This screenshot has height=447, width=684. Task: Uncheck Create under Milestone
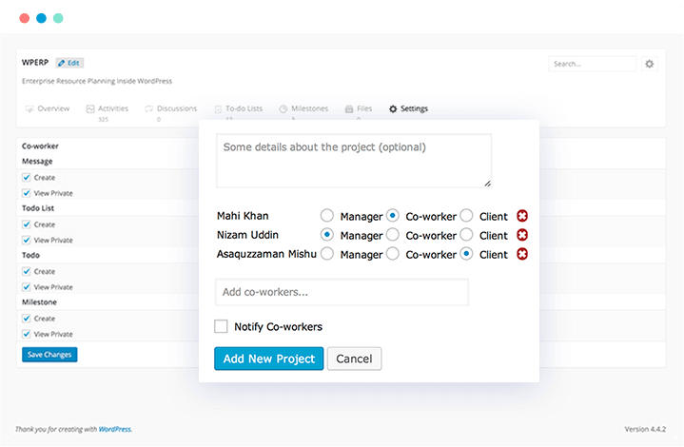point(27,319)
